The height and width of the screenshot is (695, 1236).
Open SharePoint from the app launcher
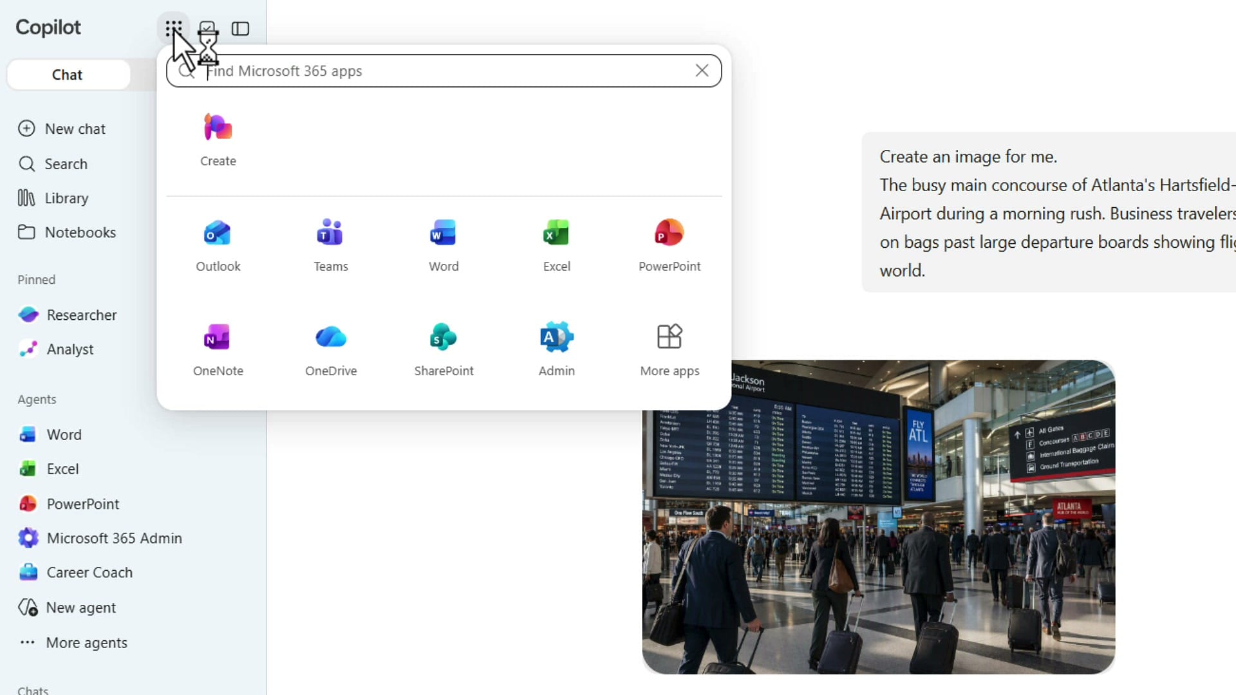444,349
